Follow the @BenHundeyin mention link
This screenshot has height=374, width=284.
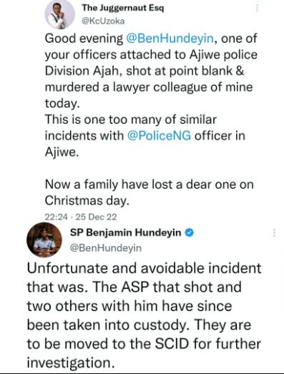[170, 39]
